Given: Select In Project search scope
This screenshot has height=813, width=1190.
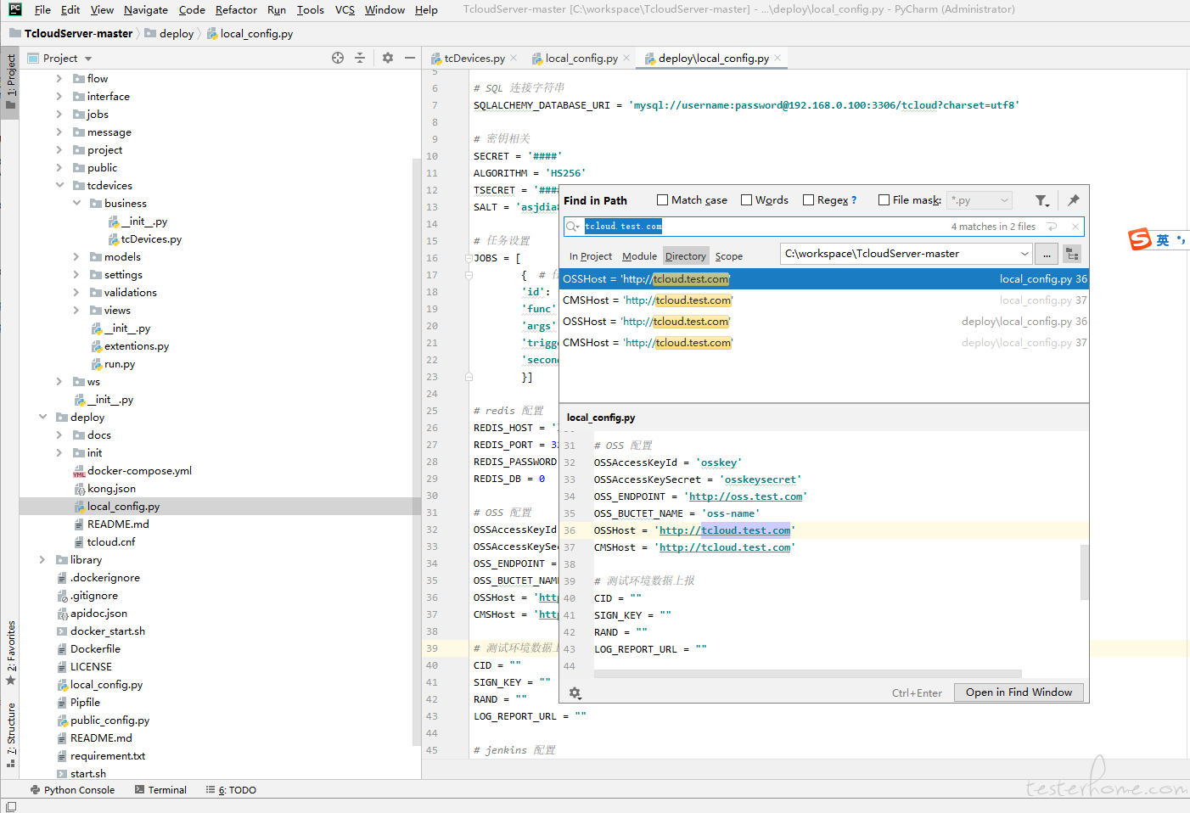Looking at the screenshot, I should [x=591, y=255].
